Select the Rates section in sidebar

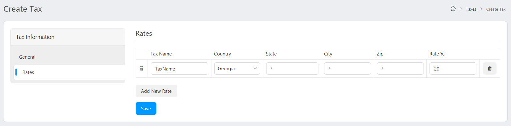[x=28, y=72]
